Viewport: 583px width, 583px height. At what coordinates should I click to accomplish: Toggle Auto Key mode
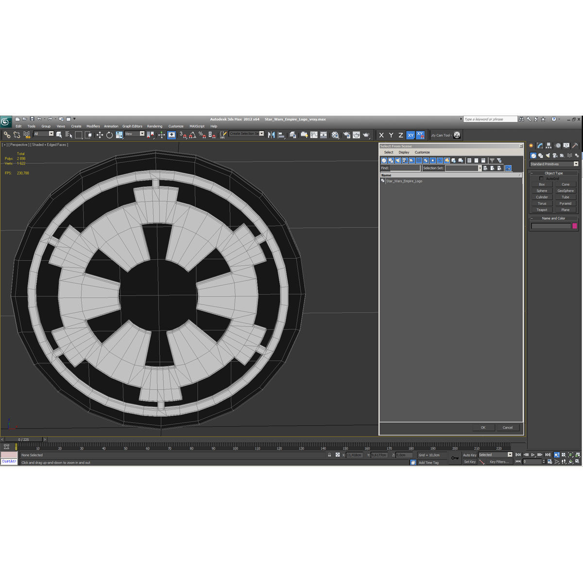click(469, 455)
